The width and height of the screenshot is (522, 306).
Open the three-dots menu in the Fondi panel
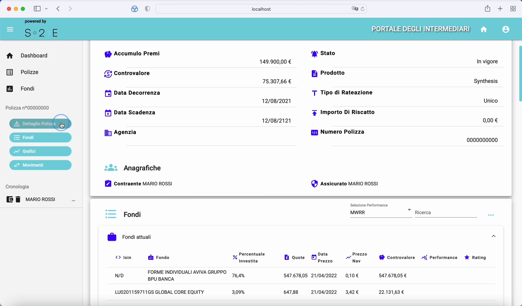[491, 215]
